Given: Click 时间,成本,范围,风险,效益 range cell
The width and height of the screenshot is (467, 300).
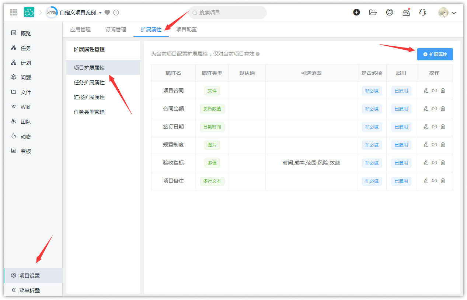Looking at the screenshot, I should [311, 163].
